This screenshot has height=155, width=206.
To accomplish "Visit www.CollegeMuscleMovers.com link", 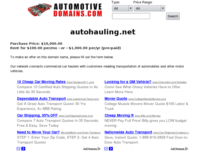I will 147,99.
